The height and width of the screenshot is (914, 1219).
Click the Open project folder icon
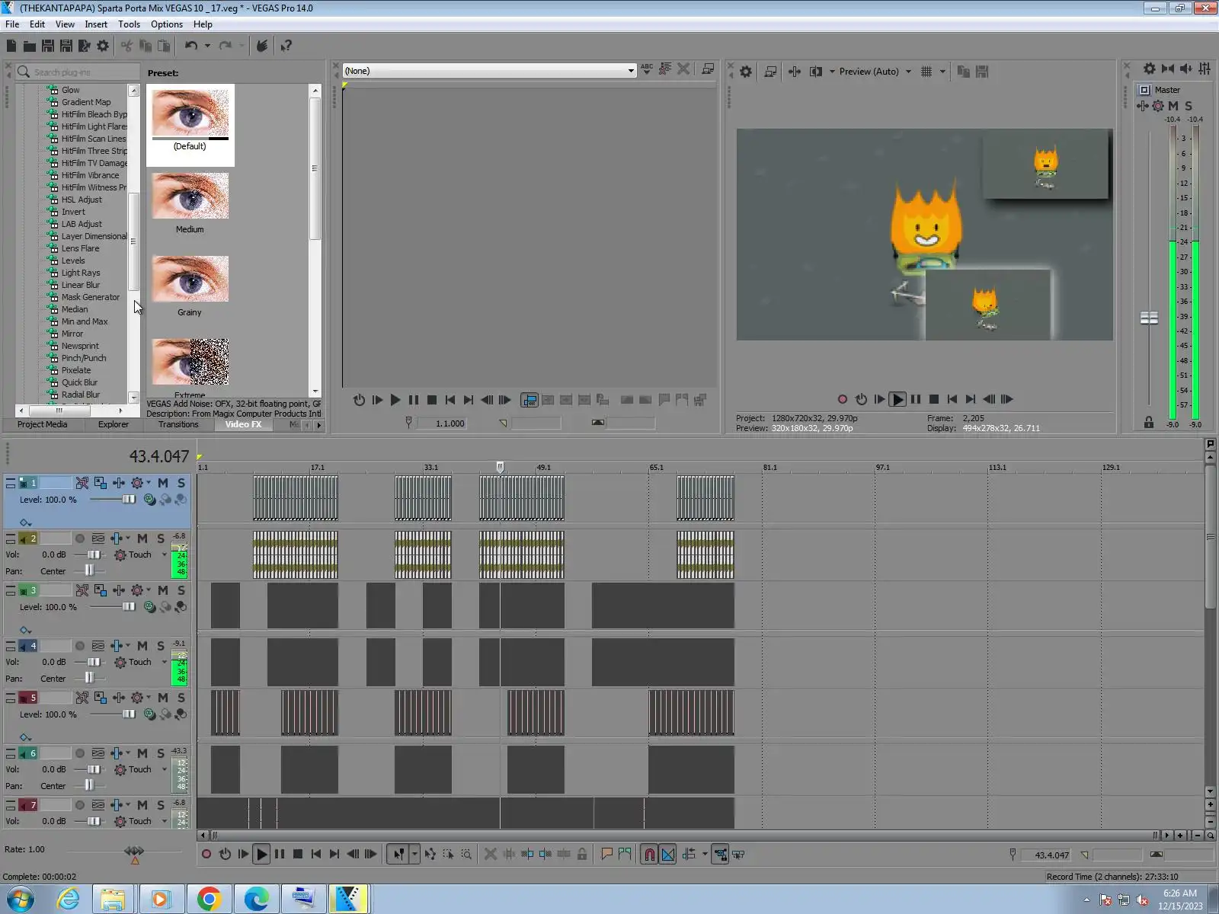click(x=30, y=46)
